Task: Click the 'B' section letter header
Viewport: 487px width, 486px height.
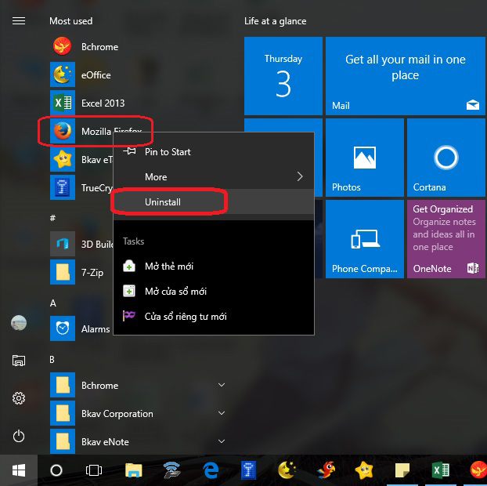Action: click(x=52, y=360)
